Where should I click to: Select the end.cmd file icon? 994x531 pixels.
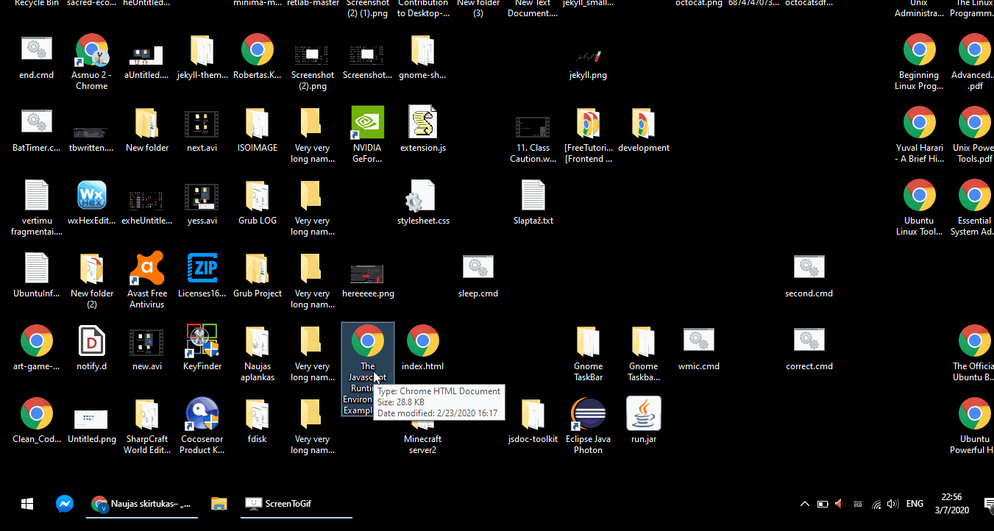click(x=36, y=50)
